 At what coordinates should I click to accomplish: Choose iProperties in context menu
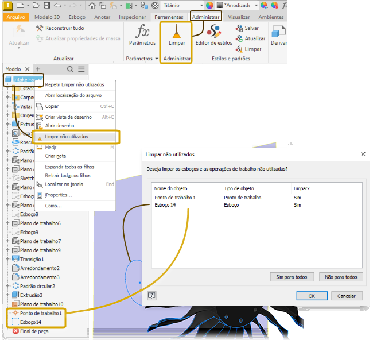click(x=75, y=195)
